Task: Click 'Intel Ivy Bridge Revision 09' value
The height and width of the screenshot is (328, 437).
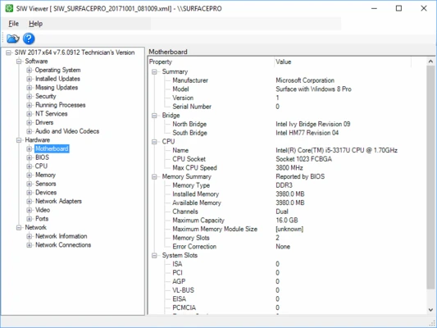Action: pos(313,125)
